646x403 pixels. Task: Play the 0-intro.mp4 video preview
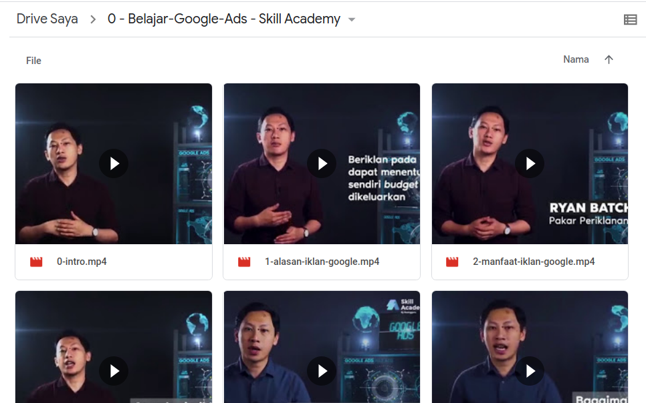(x=114, y=163)
